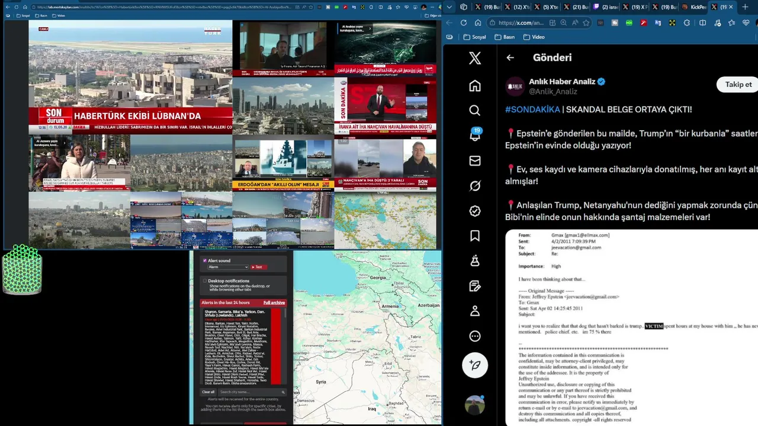Click the Al Arabiya night map tile
758x426 pixels.
[385, 49]
